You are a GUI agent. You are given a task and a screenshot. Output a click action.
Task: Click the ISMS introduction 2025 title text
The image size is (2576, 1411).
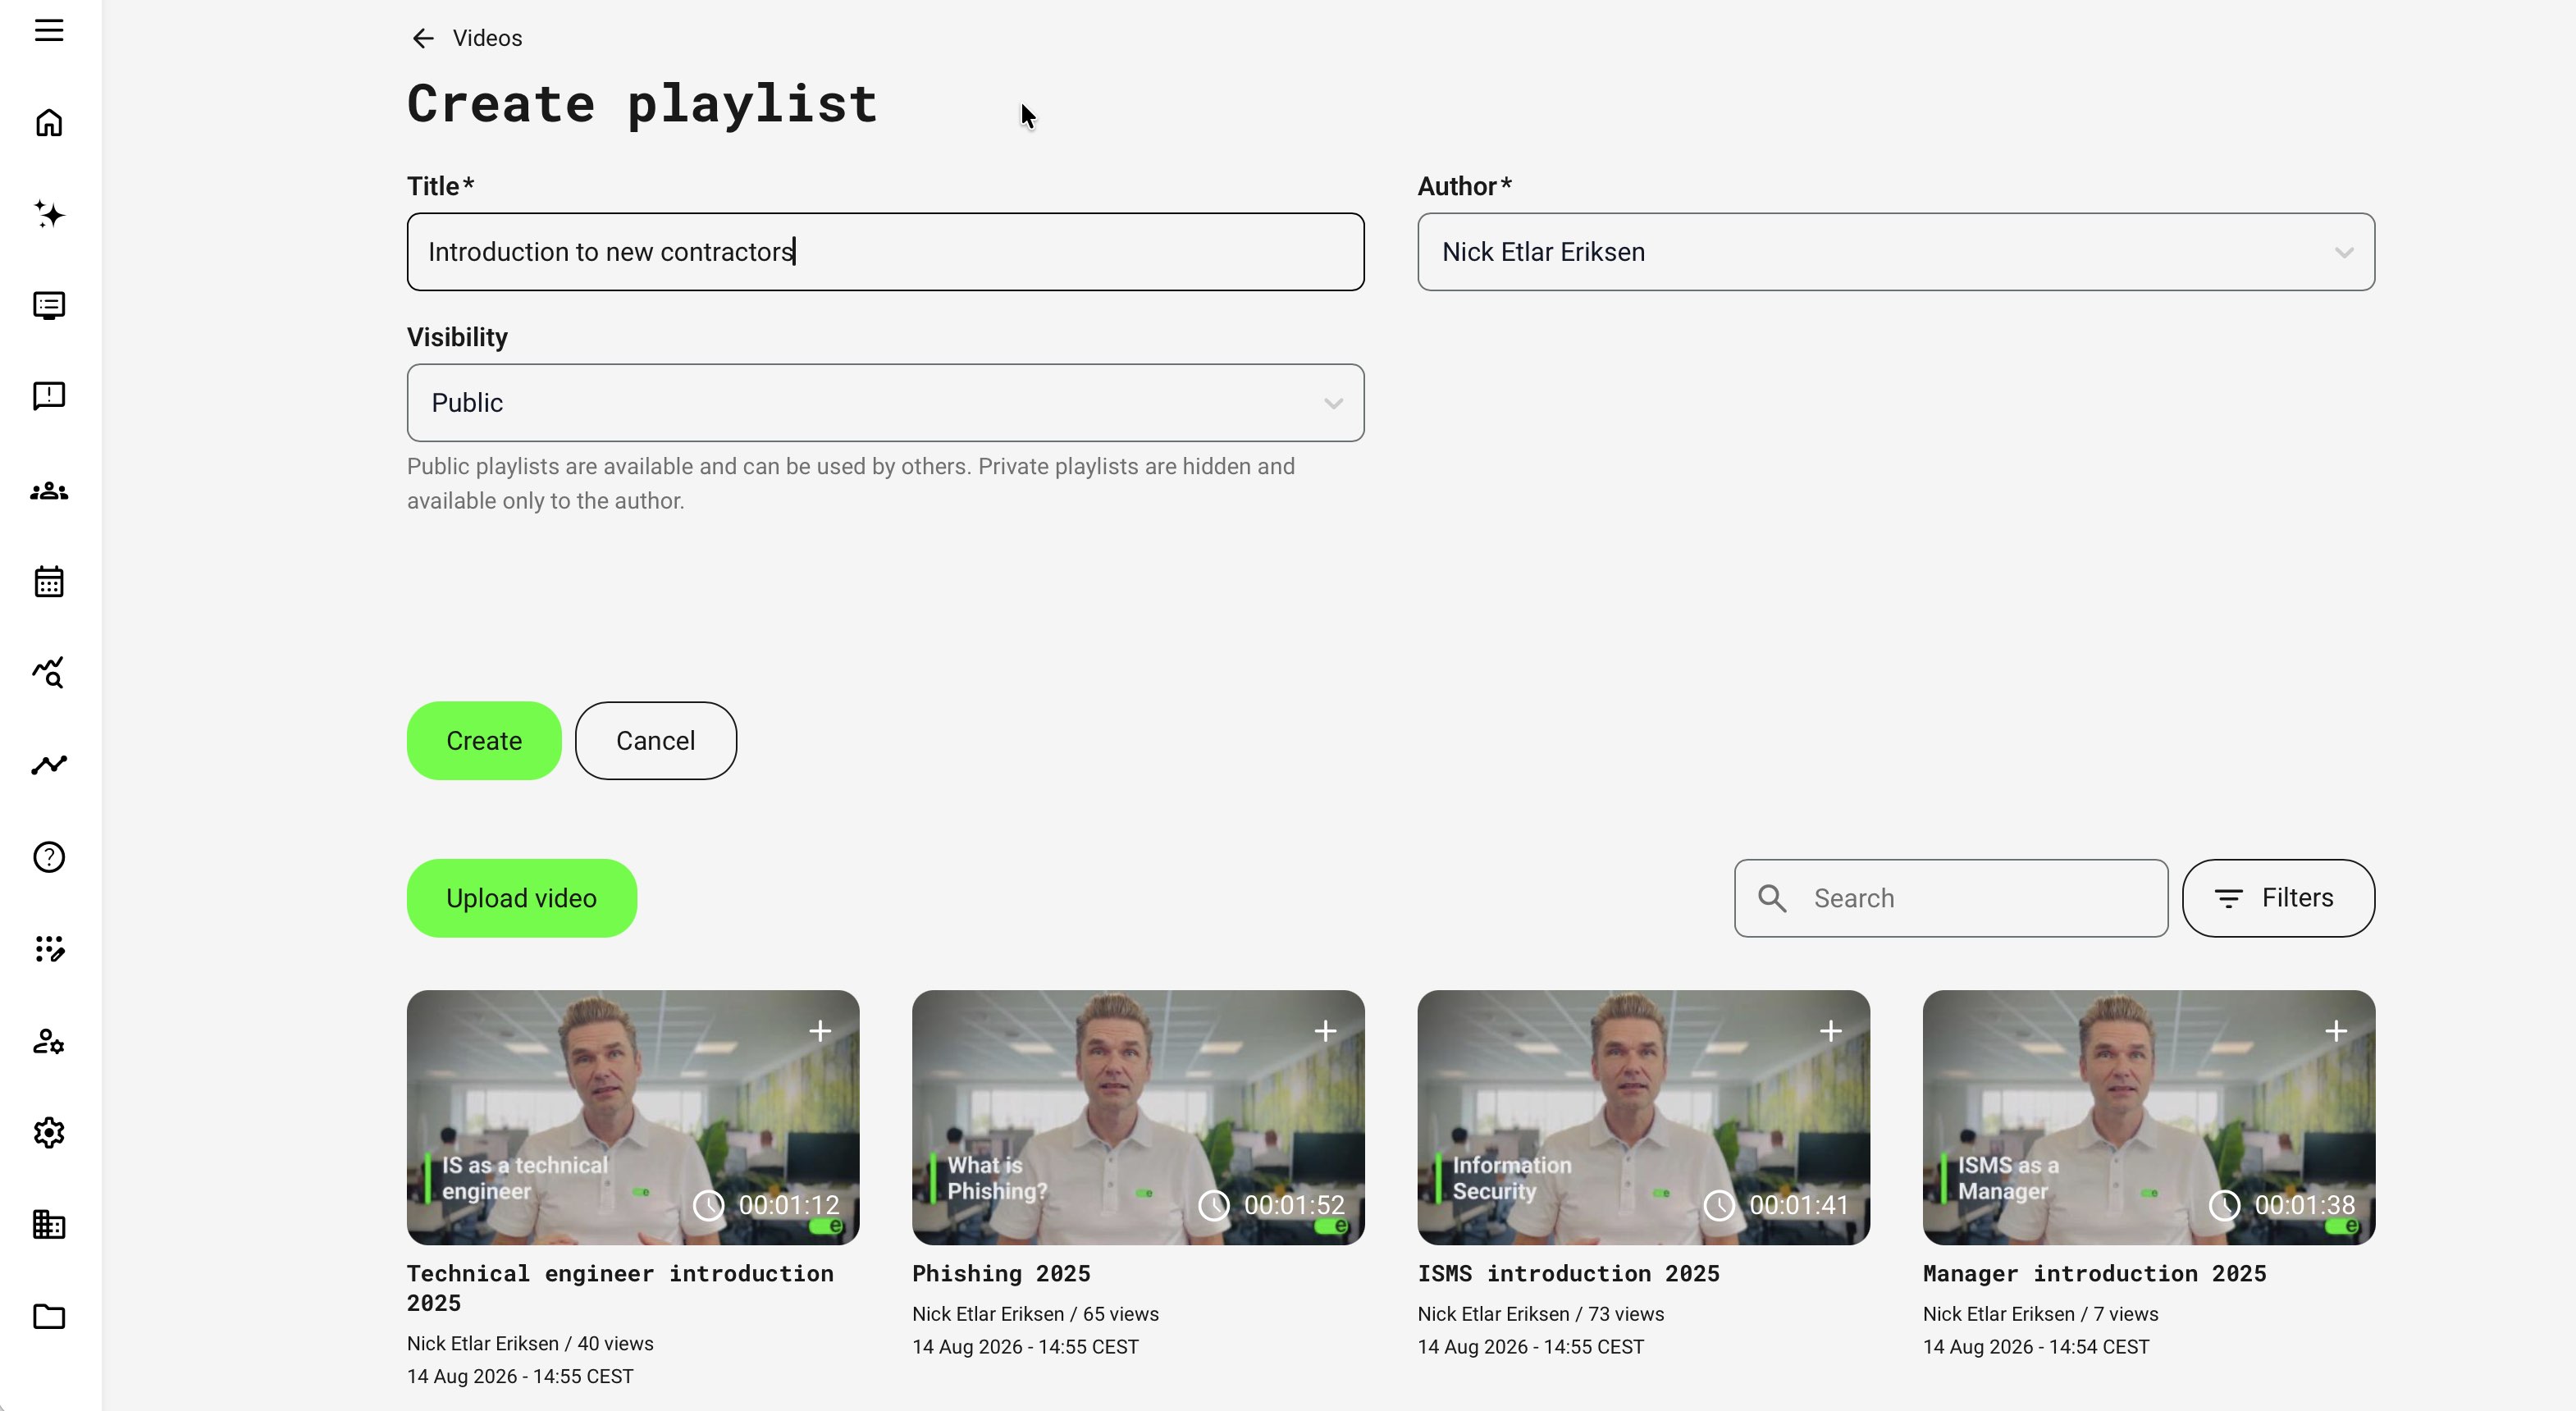coord(1568,1273)
